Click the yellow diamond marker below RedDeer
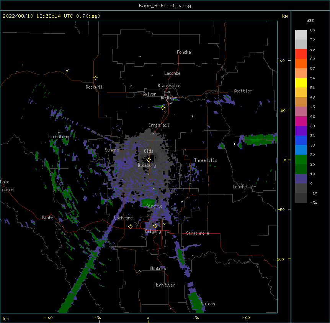Image resolution: width=330 pixels, height=323 pixels. coord(163,108)
